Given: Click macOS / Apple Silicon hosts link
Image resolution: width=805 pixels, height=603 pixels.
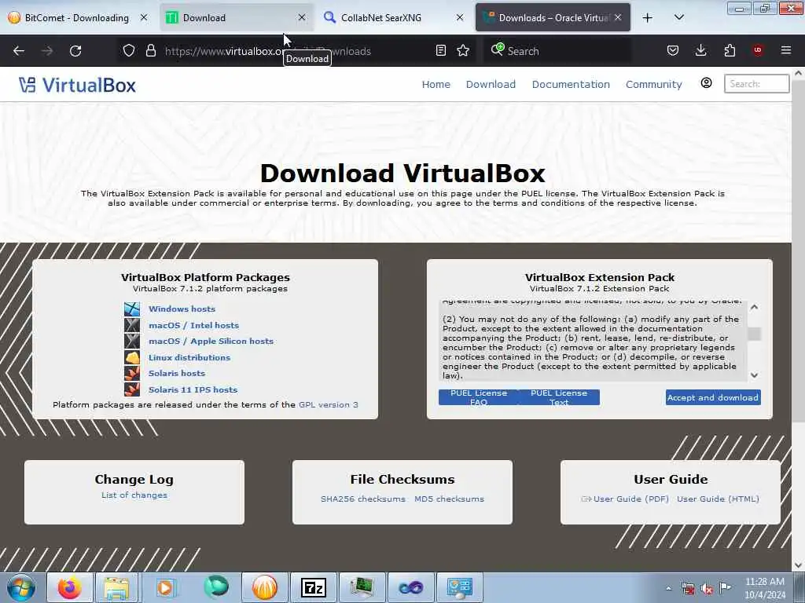Looking at the screenshot, I should pos(211,341).
